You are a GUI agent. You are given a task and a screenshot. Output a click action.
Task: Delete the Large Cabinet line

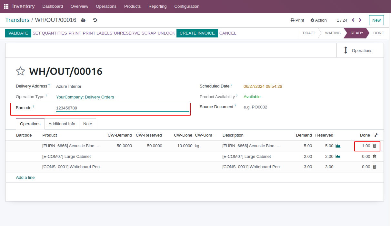pos(374,156)
